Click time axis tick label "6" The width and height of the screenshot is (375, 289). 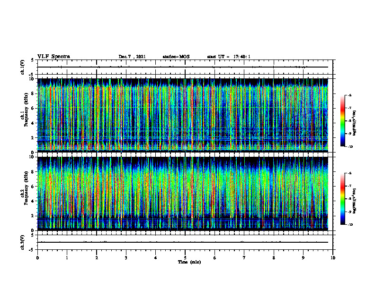tap(215, 258)
